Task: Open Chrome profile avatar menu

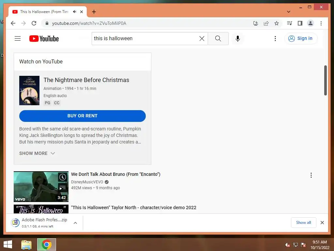Action: pyautogui.click(x=311, y=23)
